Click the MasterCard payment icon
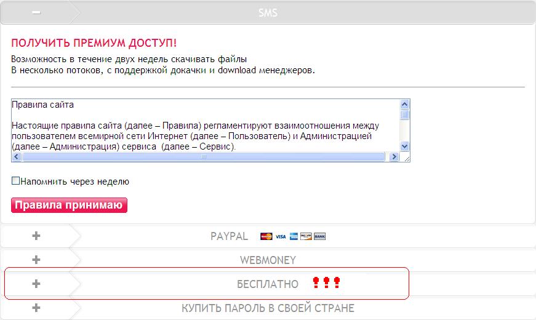This screenshot has height=320, width=536. pyautogui.click(x=266, y=236)
